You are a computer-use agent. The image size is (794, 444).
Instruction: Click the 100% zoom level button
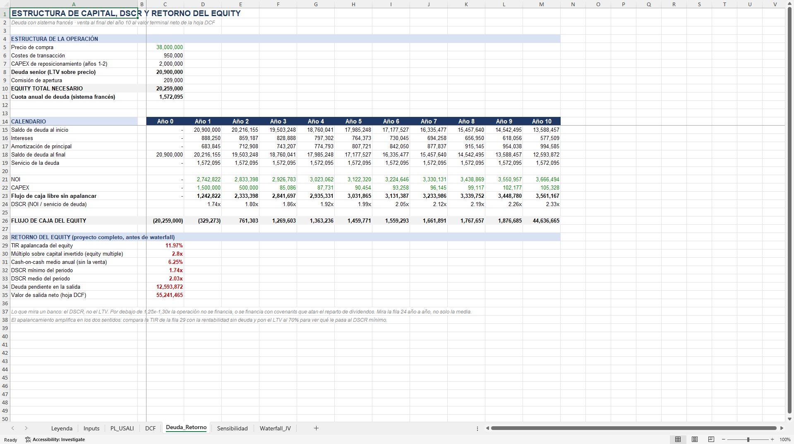785,439
